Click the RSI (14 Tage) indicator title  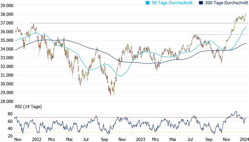click(28, 106)
